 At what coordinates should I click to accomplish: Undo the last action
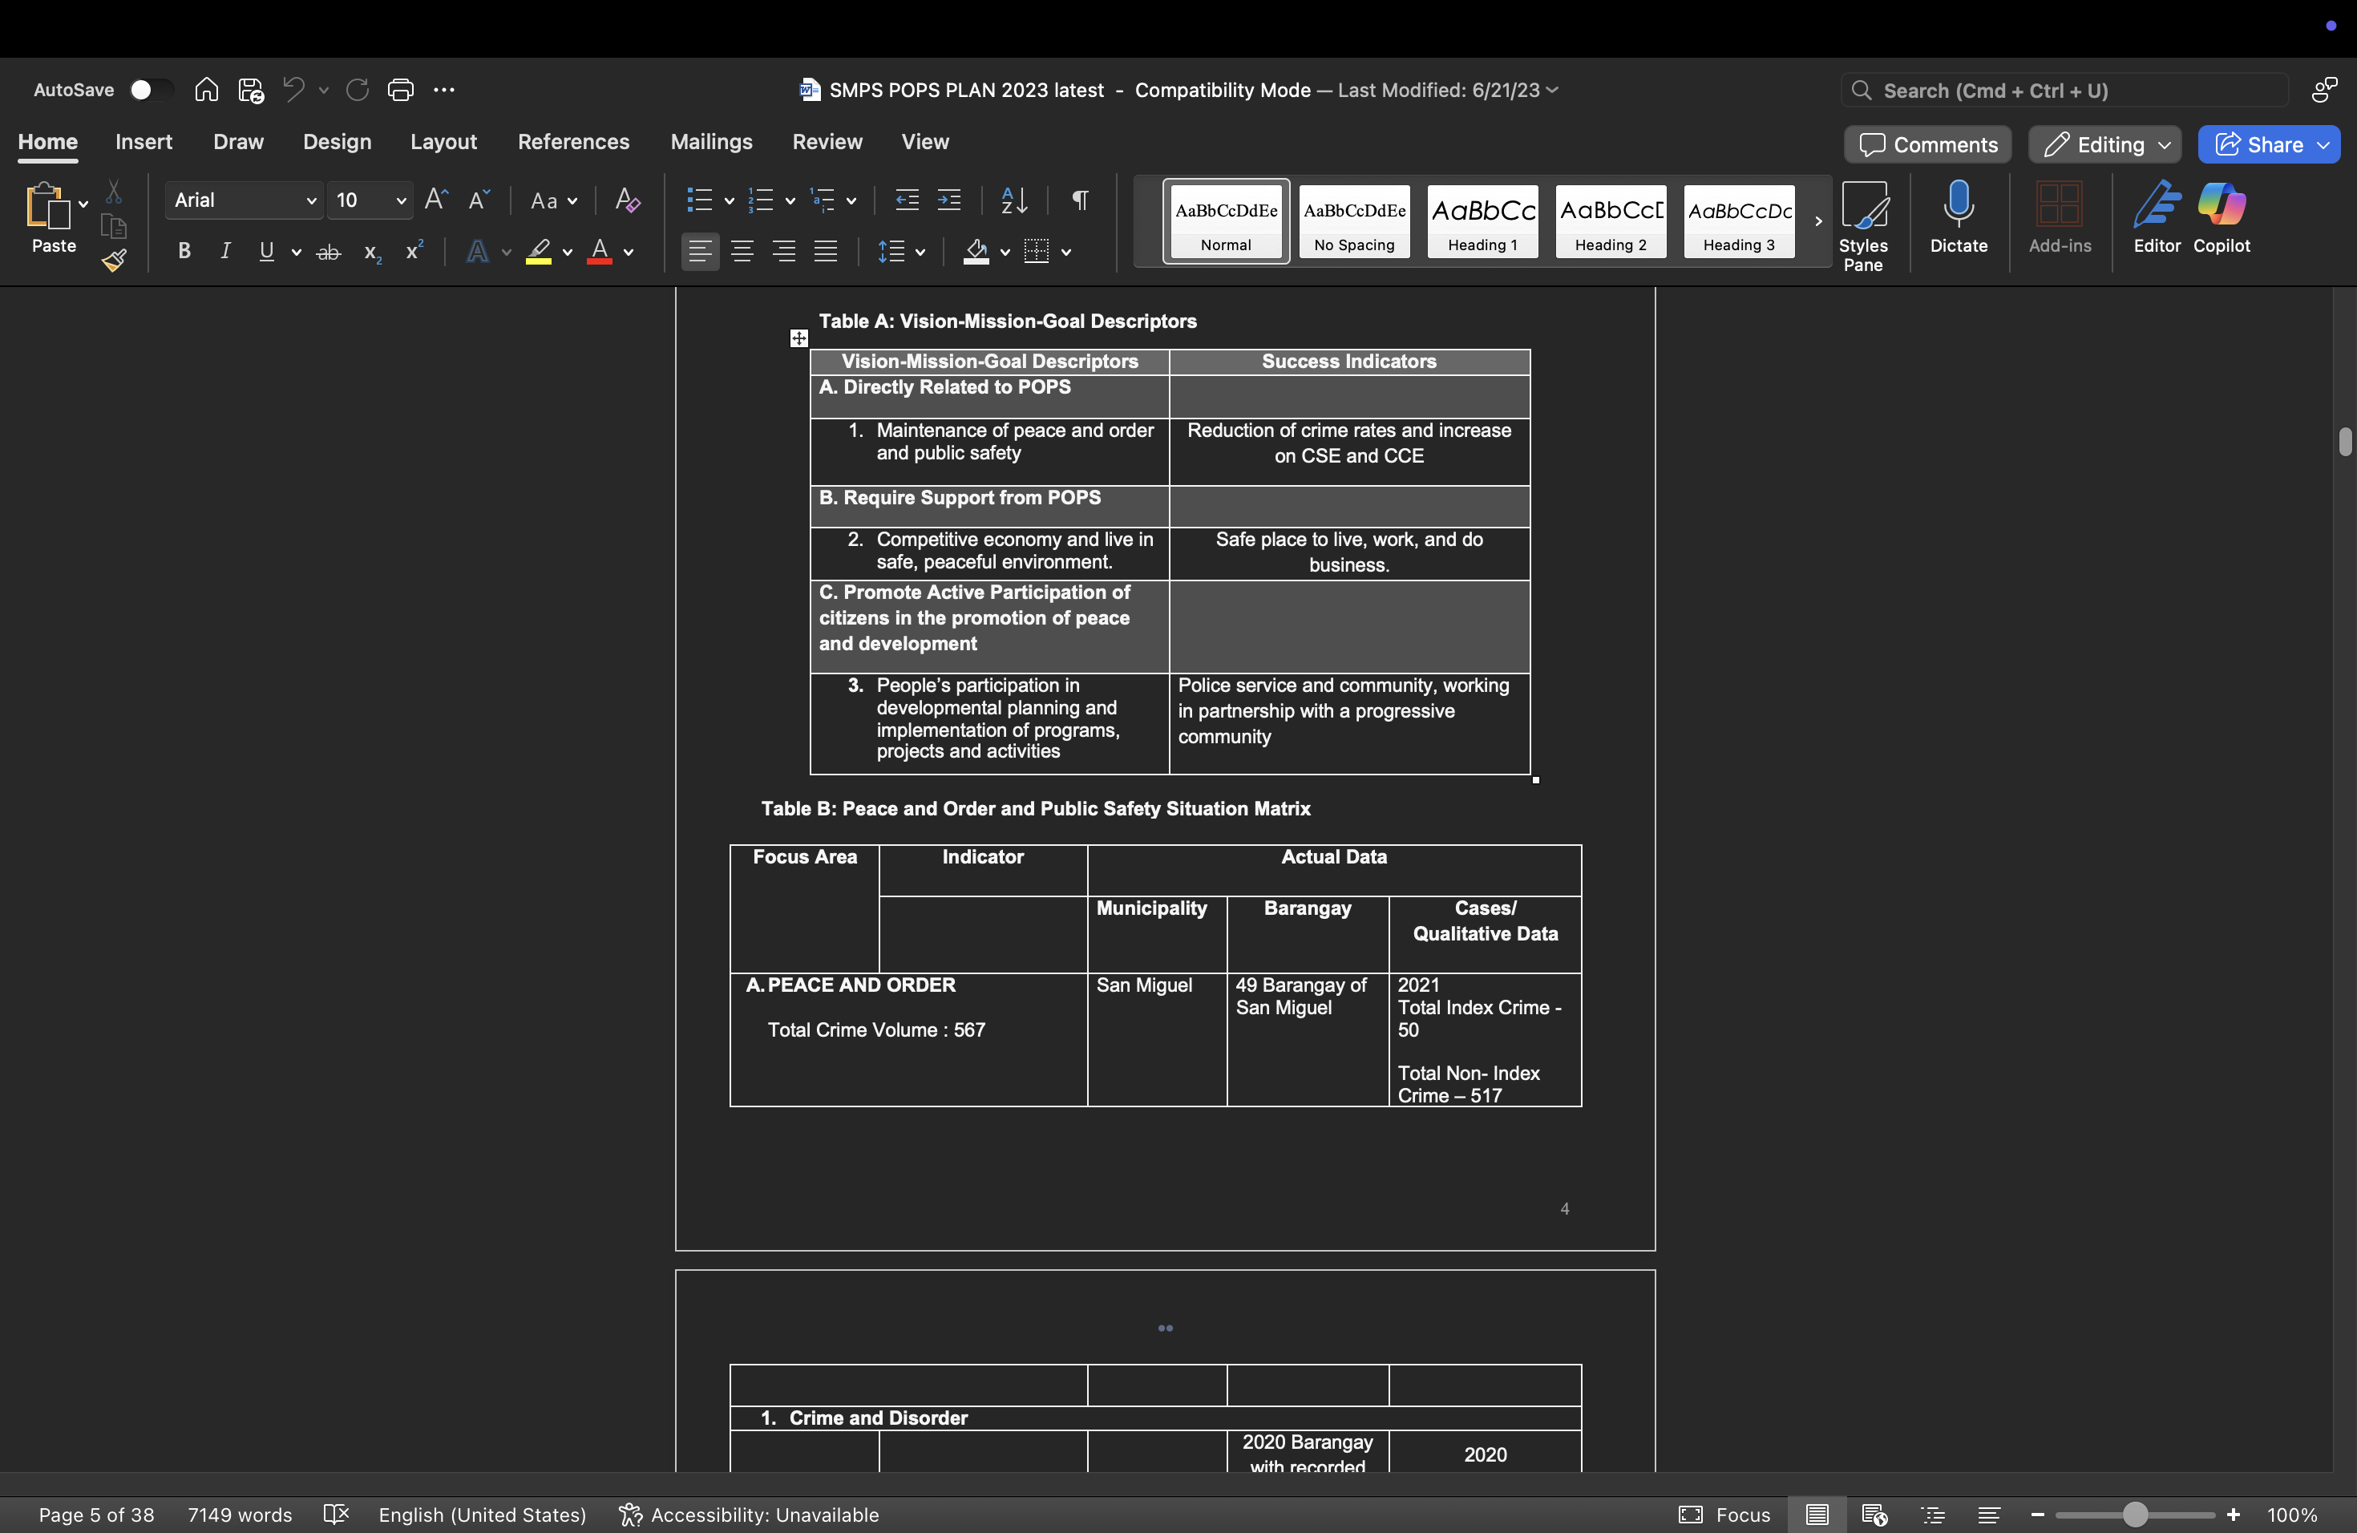(293, 90)
